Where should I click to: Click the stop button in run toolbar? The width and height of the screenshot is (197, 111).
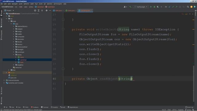[161, 7]
